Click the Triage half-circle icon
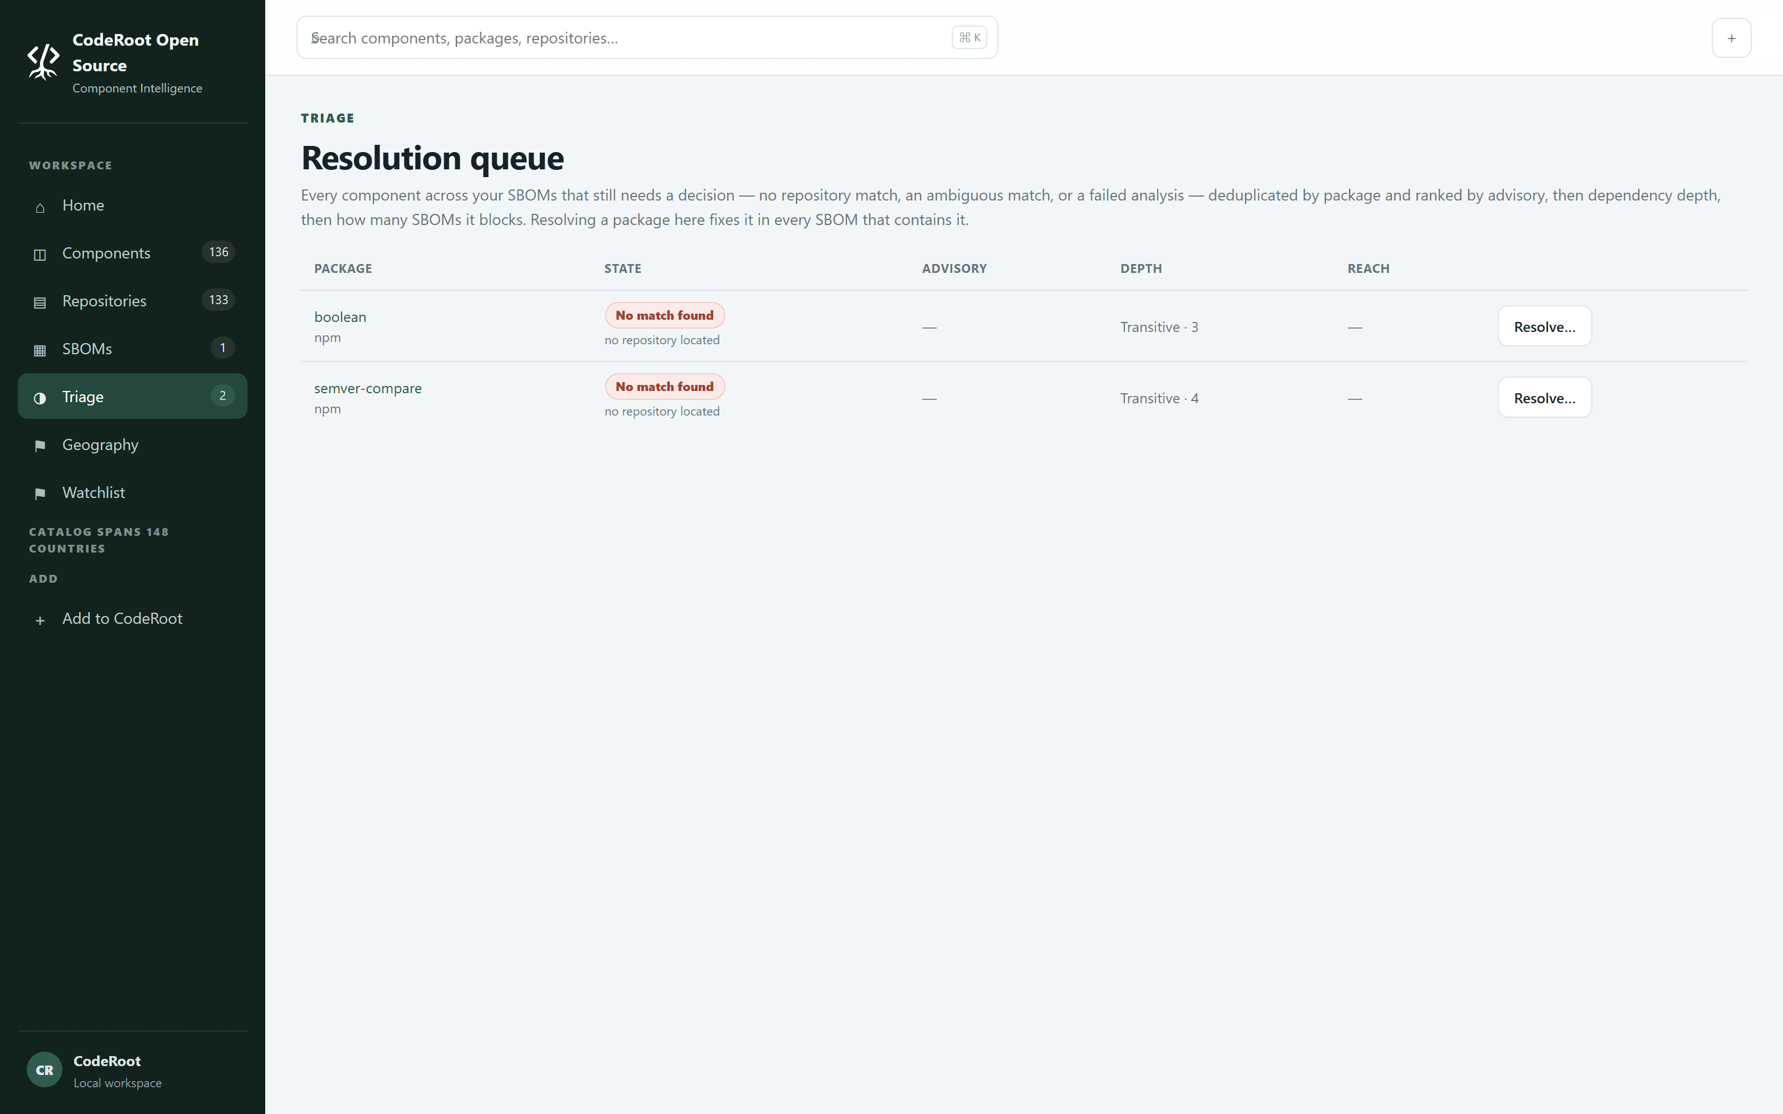Screen dimensions: 1783x1114 click(40, 399)
